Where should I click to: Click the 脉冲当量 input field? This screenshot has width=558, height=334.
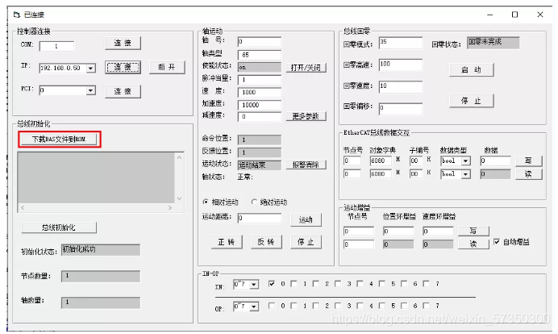[260, 80]
